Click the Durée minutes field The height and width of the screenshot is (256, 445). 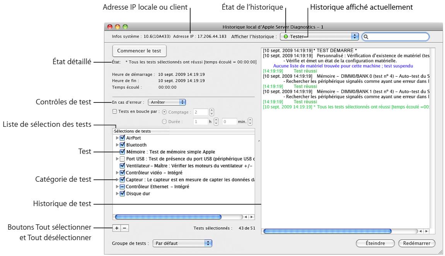point(229,122)
